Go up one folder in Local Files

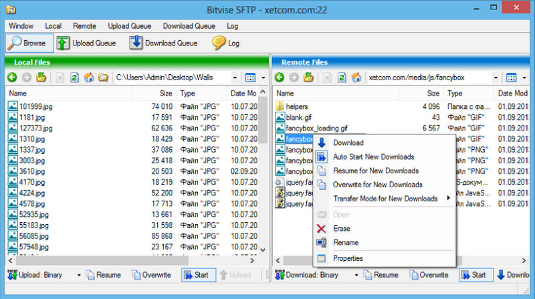tap(41, 78)
